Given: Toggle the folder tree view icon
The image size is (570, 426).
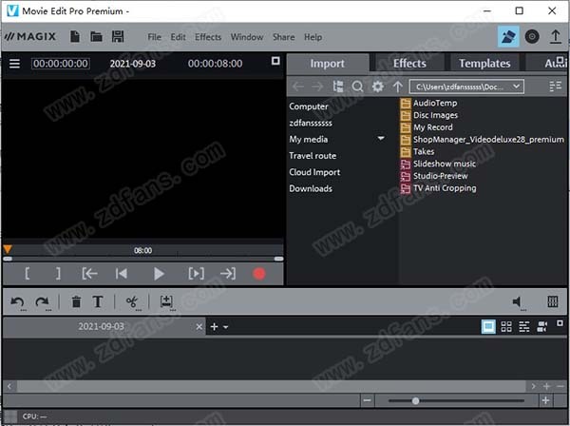Looking at the screenshot, I should (x=338, y=87).
